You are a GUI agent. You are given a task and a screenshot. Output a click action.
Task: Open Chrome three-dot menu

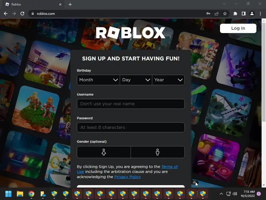click(260, 14)
